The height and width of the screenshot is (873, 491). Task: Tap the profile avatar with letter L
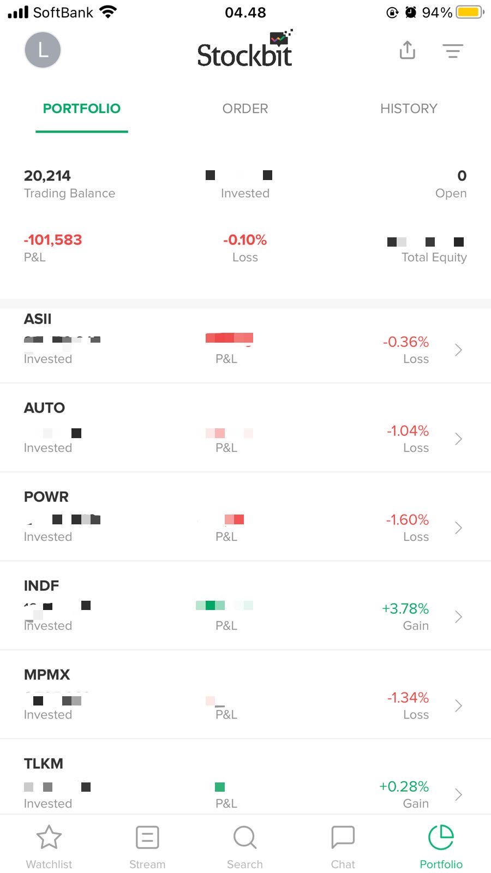[43, 50]
